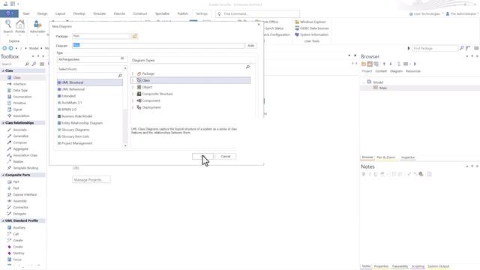
Task: Select the Deployment diagram type icon
Action: [x=139, y=107]
